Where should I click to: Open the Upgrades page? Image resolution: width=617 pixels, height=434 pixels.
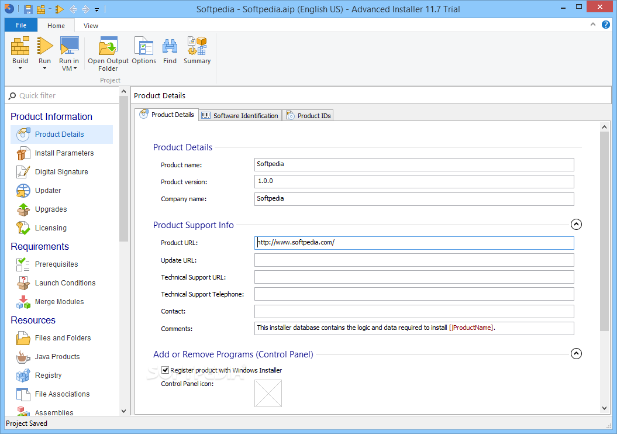point(62,209)
